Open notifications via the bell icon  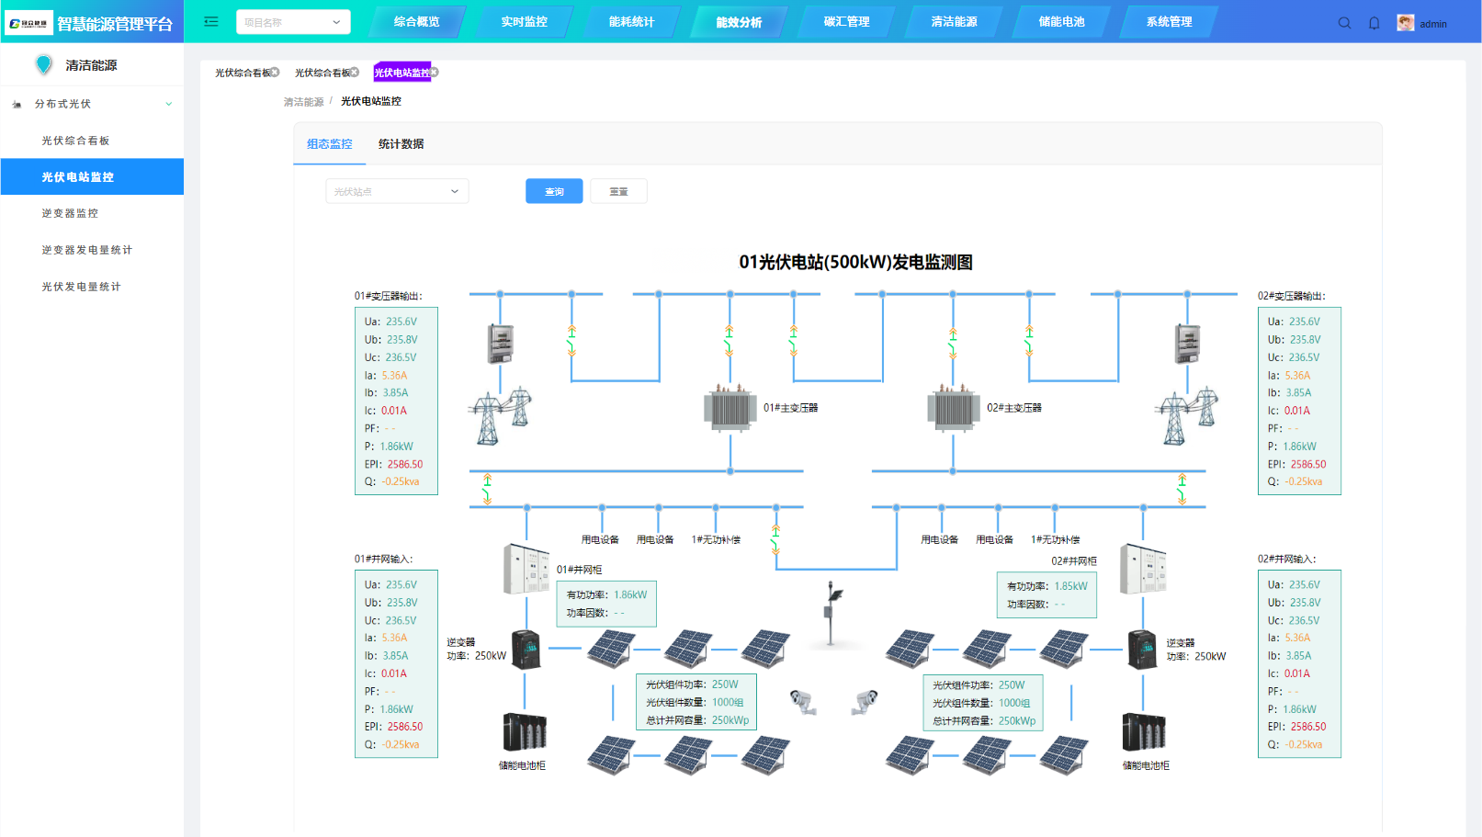[x=1374, y=23]
